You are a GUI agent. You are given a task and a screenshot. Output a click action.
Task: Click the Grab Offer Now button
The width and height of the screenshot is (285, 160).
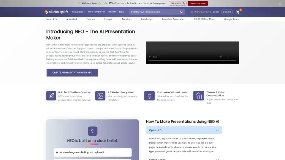tap(198, 4)
